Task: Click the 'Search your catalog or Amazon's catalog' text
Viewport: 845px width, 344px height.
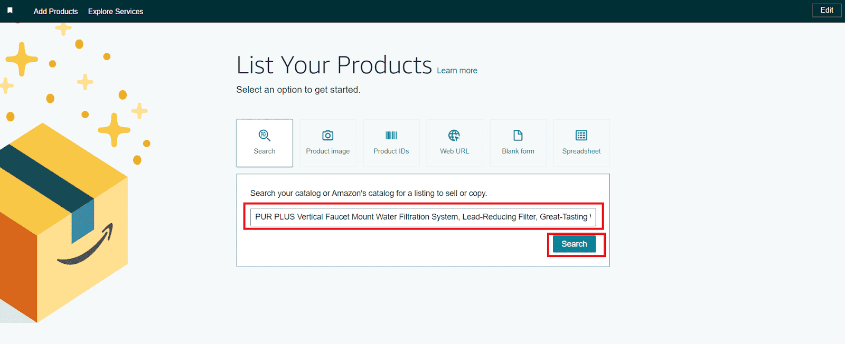Action: [369, 193]
